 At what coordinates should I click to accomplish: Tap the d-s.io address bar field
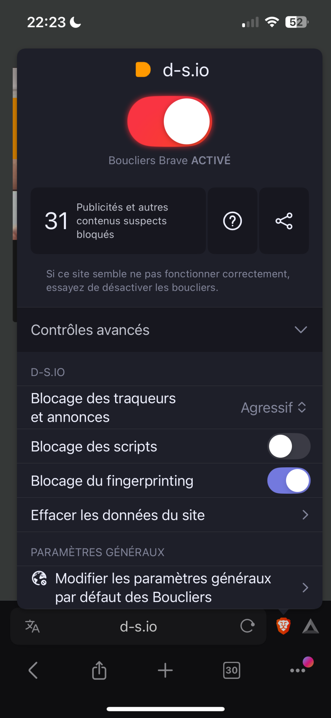pos(138,626)
